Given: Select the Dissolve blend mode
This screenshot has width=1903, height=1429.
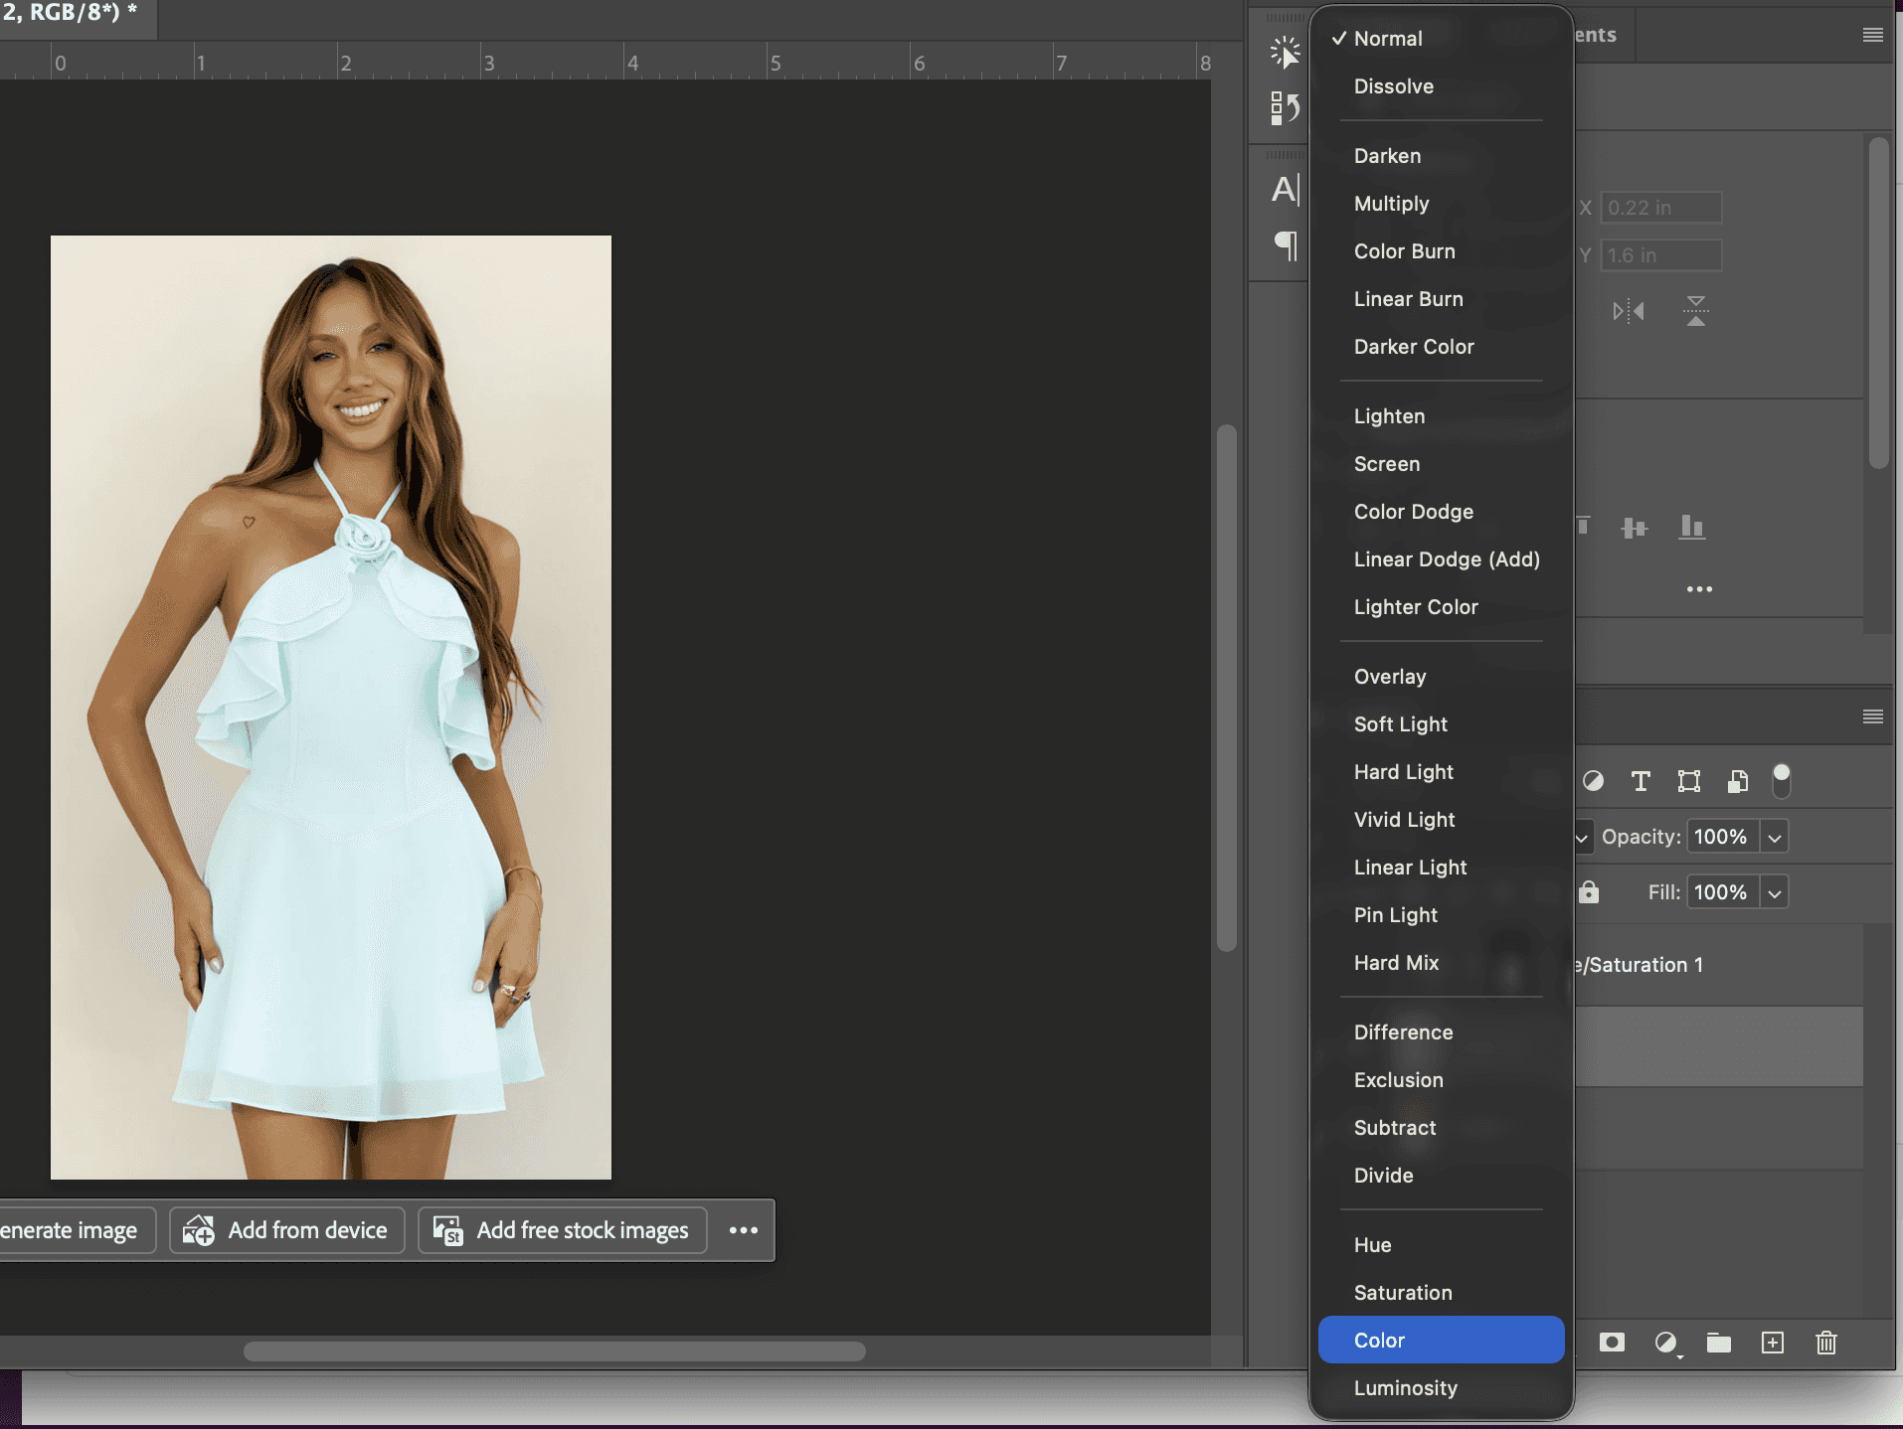Looking at the screenshot, I should [1441, 85].
